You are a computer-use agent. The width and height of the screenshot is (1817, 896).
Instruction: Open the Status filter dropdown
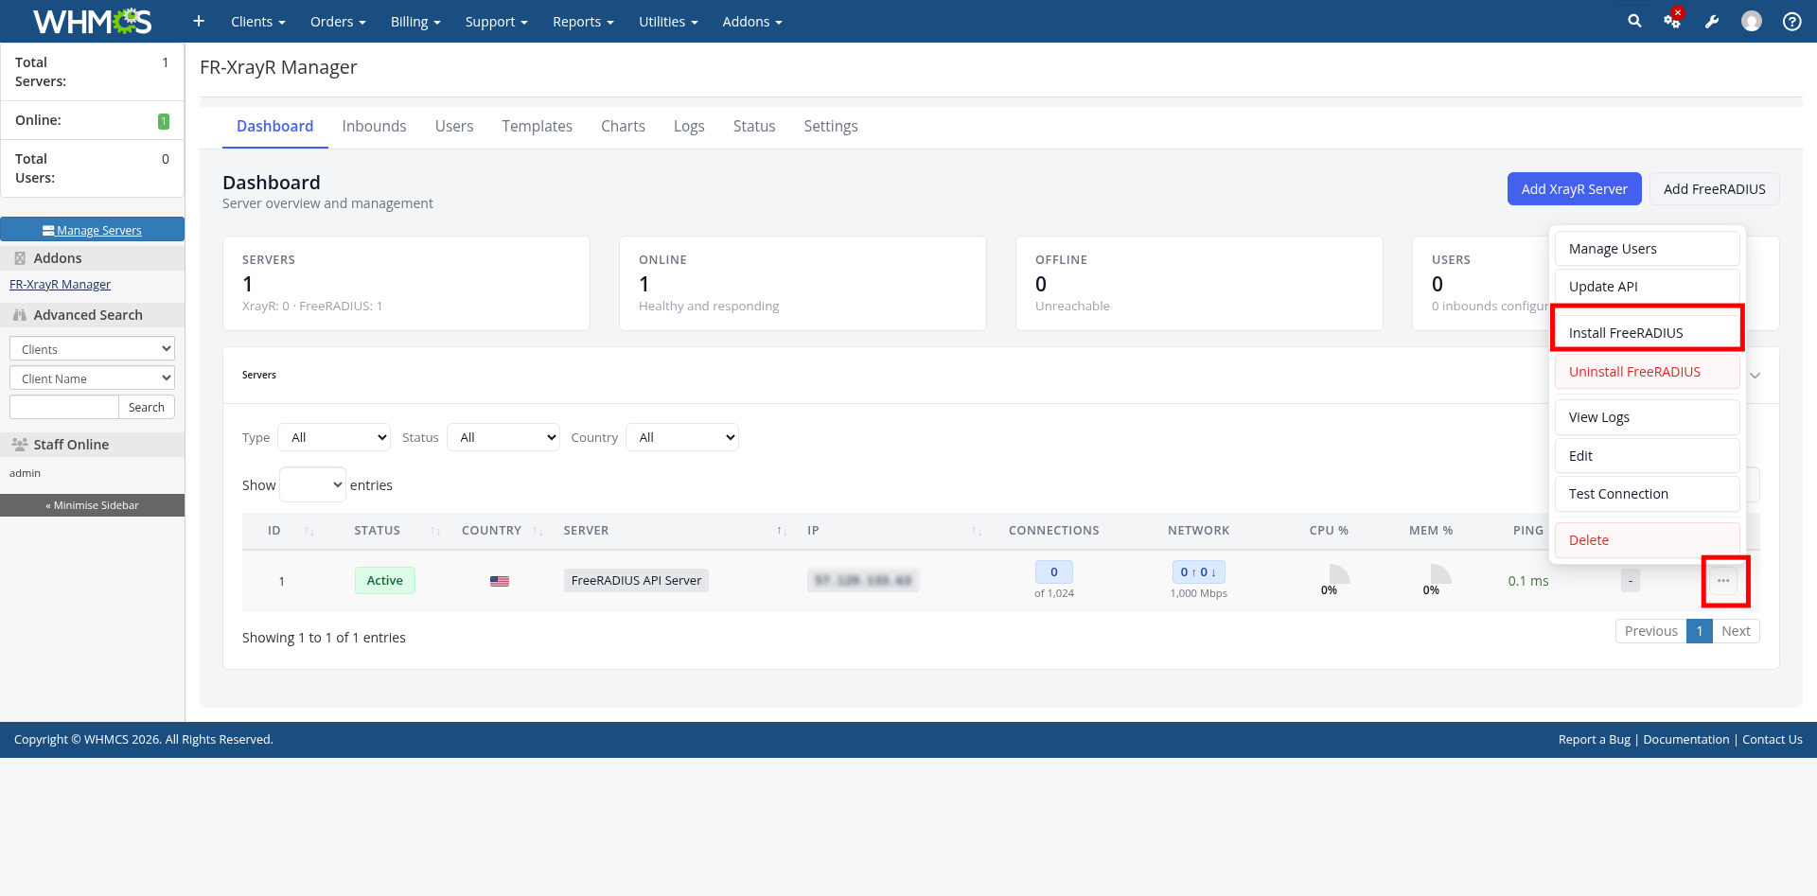click(x=503, y=437)
